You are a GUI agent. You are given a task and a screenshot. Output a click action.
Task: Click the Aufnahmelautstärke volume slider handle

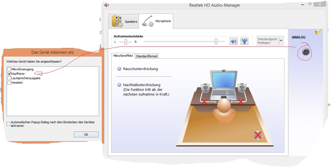[216, 42]
